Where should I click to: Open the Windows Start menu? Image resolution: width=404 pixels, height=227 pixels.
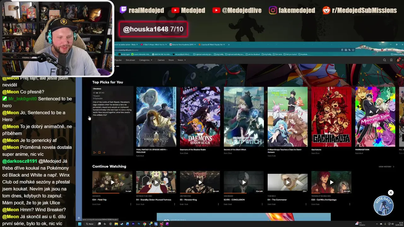[x=80, y=224]
